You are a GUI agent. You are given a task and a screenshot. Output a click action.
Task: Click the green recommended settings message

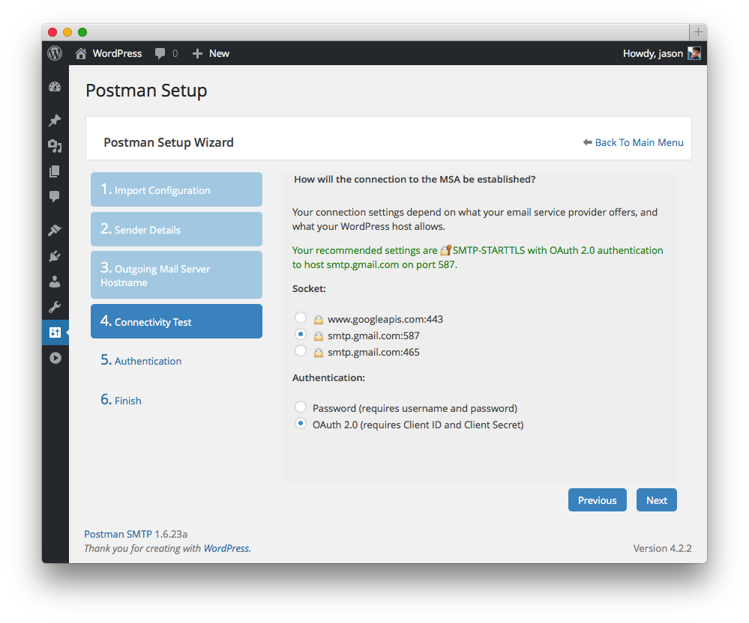(x=478, y=257)
